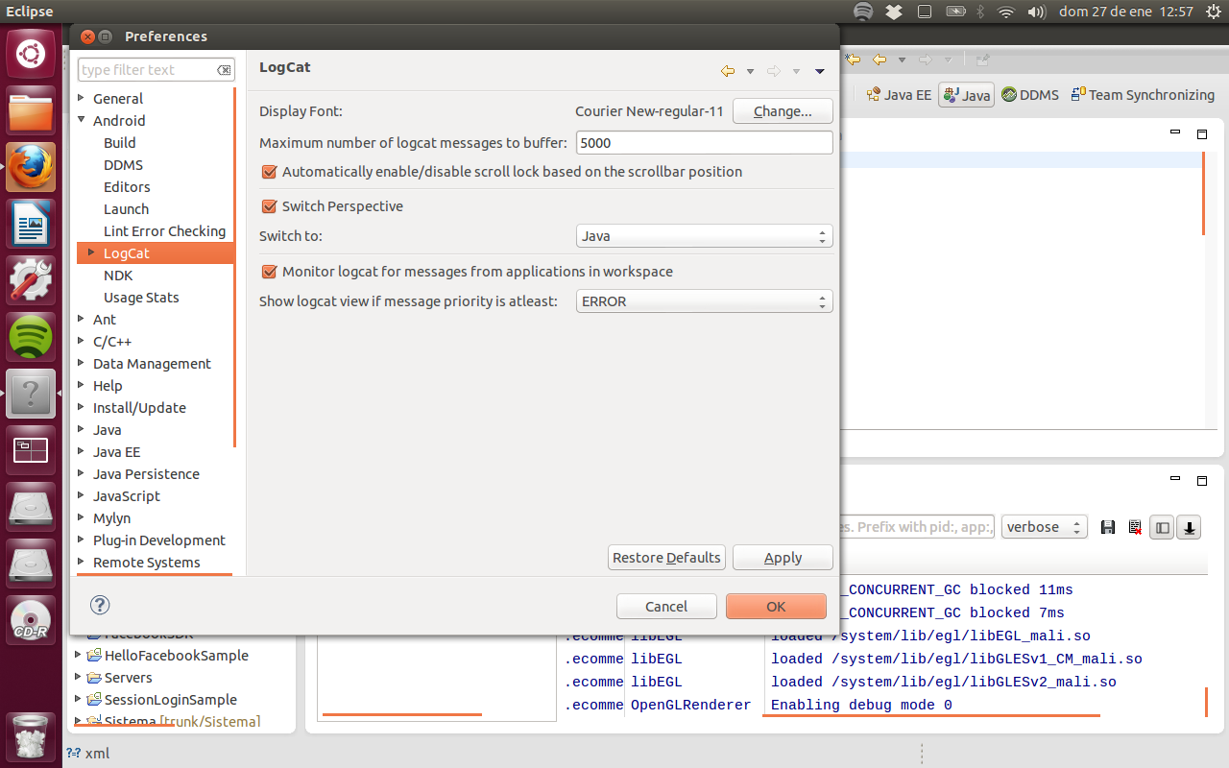Disable Monitor logcat for workspace applications

point(270,272)
